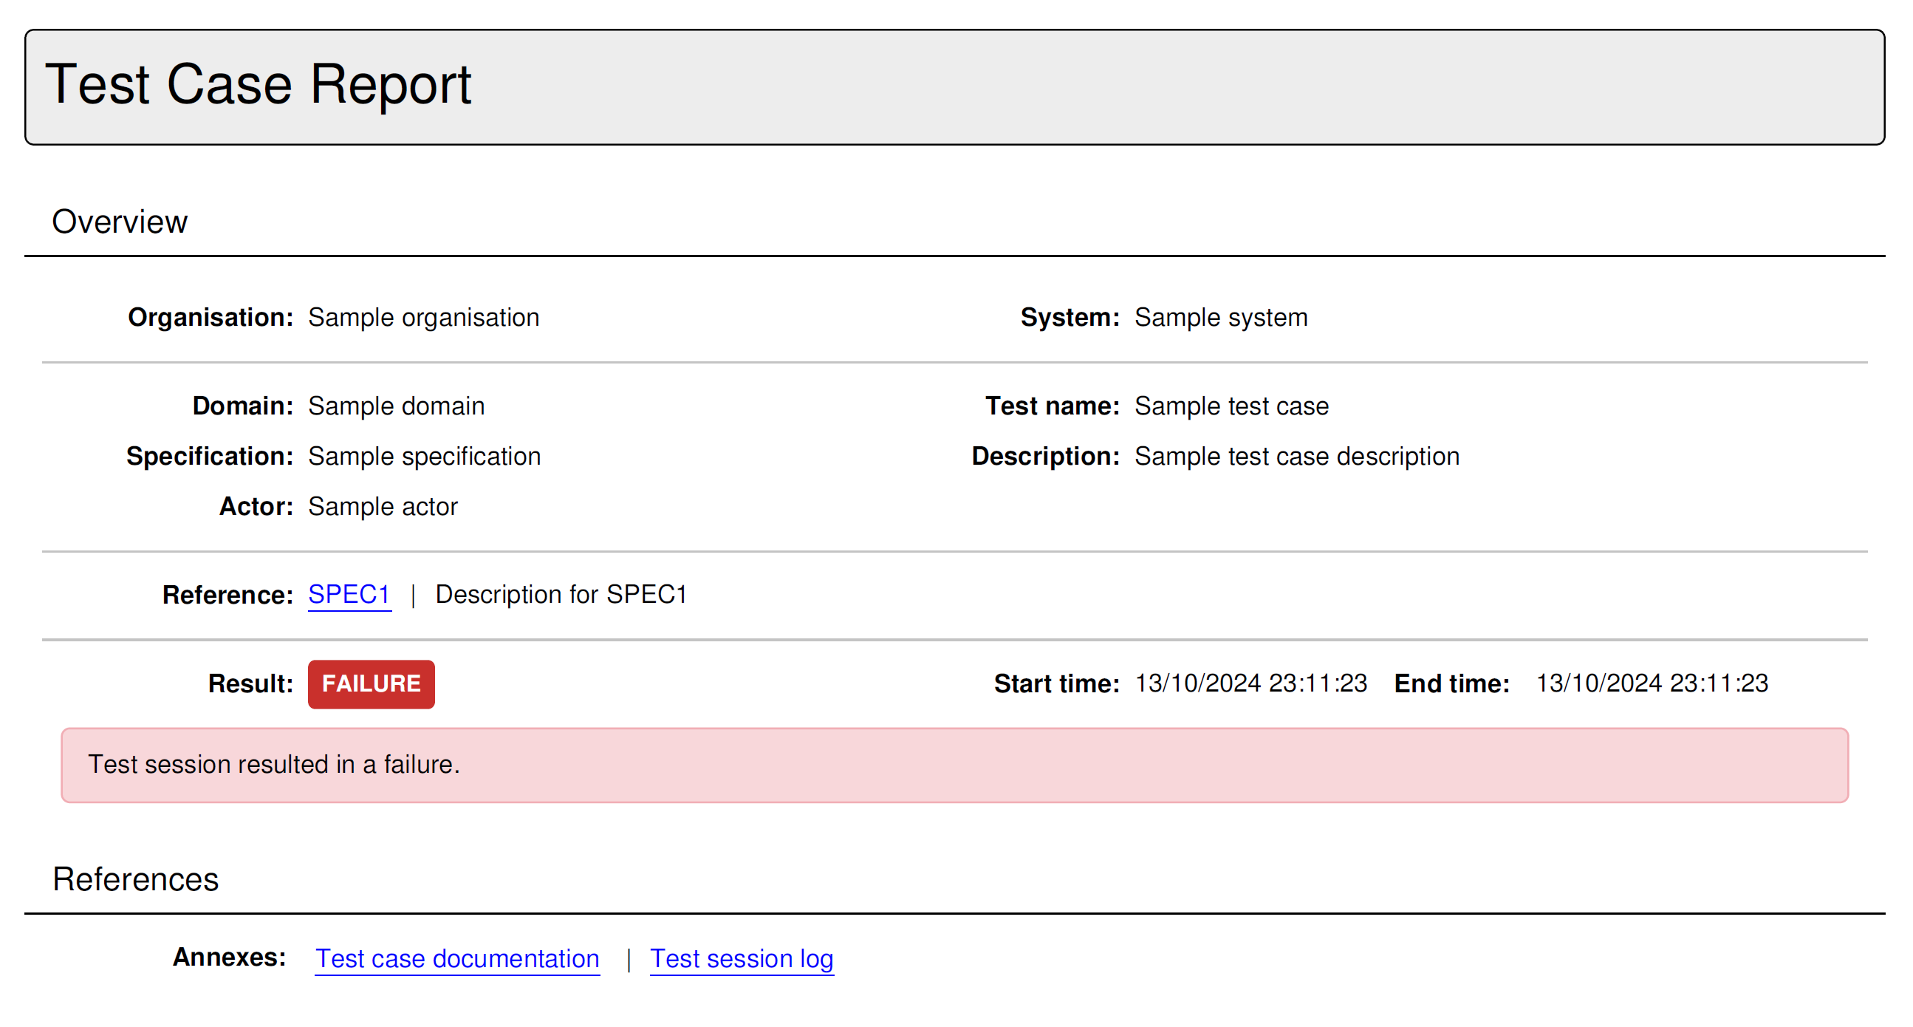This screenshot has height=1027, width=1913.
Task: Open the Test case documentation annex
Action: pyautogui.click(x=457, y=958)
